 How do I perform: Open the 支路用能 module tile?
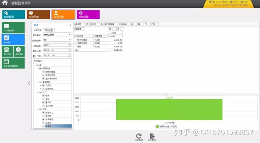pyautogui.click(x=39, y=14)
